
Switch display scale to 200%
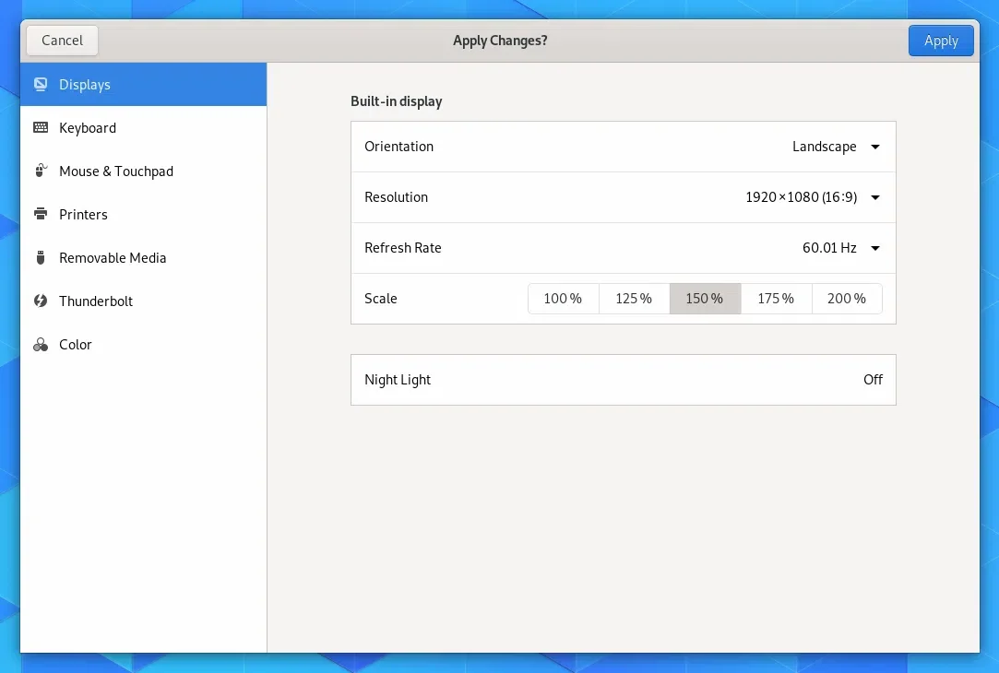coord(846,298)
